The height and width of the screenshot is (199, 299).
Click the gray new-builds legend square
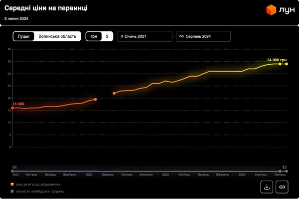pos(12,191)
